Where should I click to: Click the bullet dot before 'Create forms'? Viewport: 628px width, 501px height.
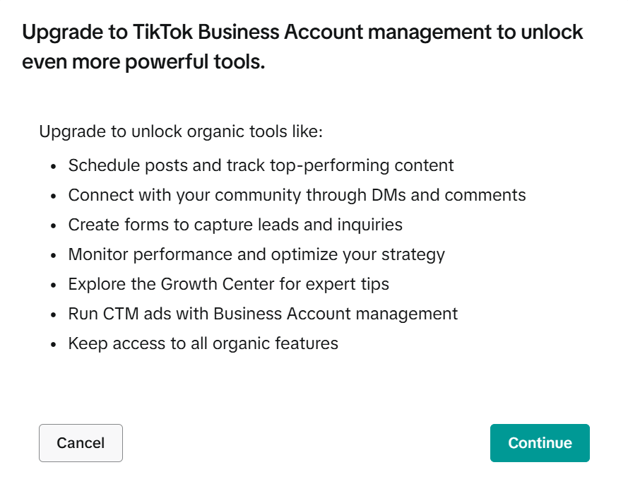click(54, 226)
